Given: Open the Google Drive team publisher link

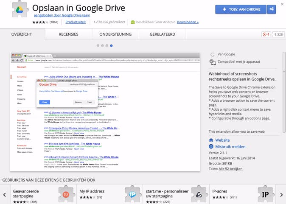Looking at the screenshot, I should click(62, 15).
